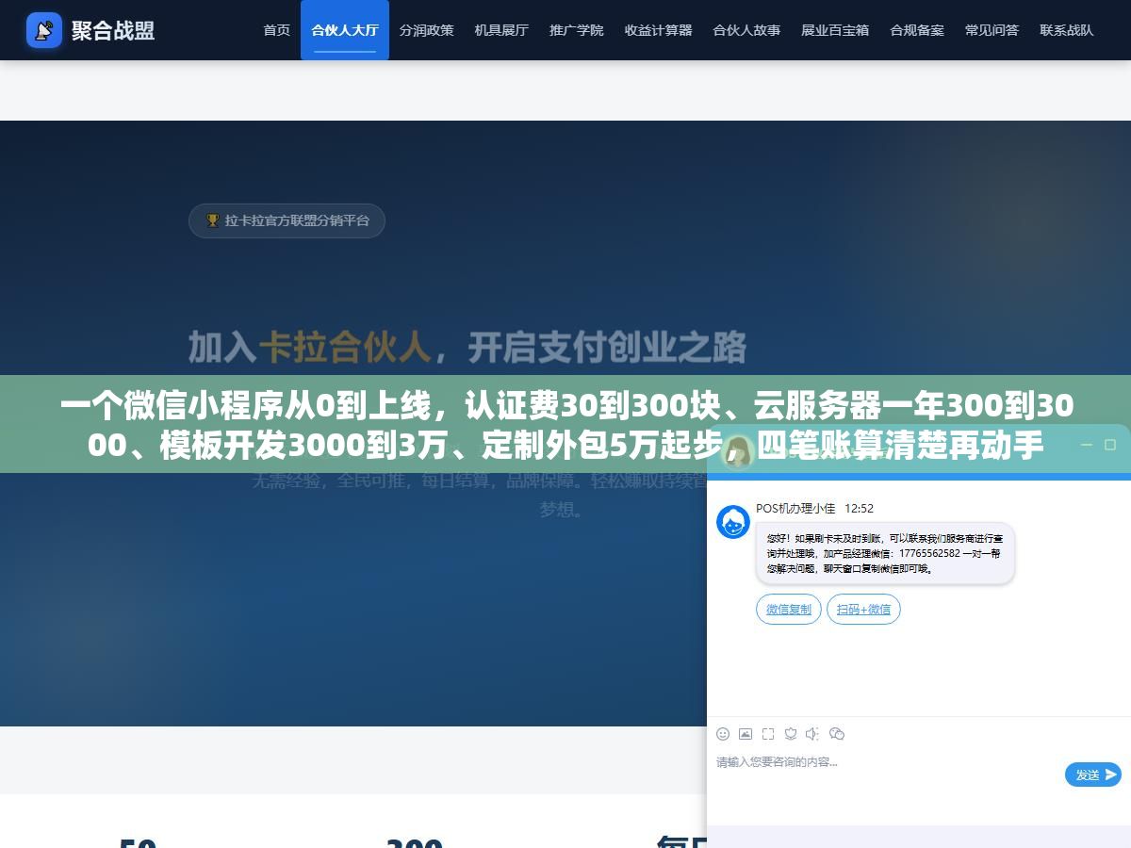Image resolution: width=1131 pixels, height=848 pixels.
Task: Click the 聚合战盟 brand name
Action: (x=113, y=30)
